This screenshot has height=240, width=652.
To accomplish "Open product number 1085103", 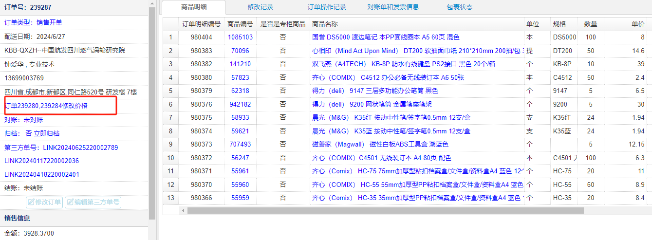I will 240,37.
